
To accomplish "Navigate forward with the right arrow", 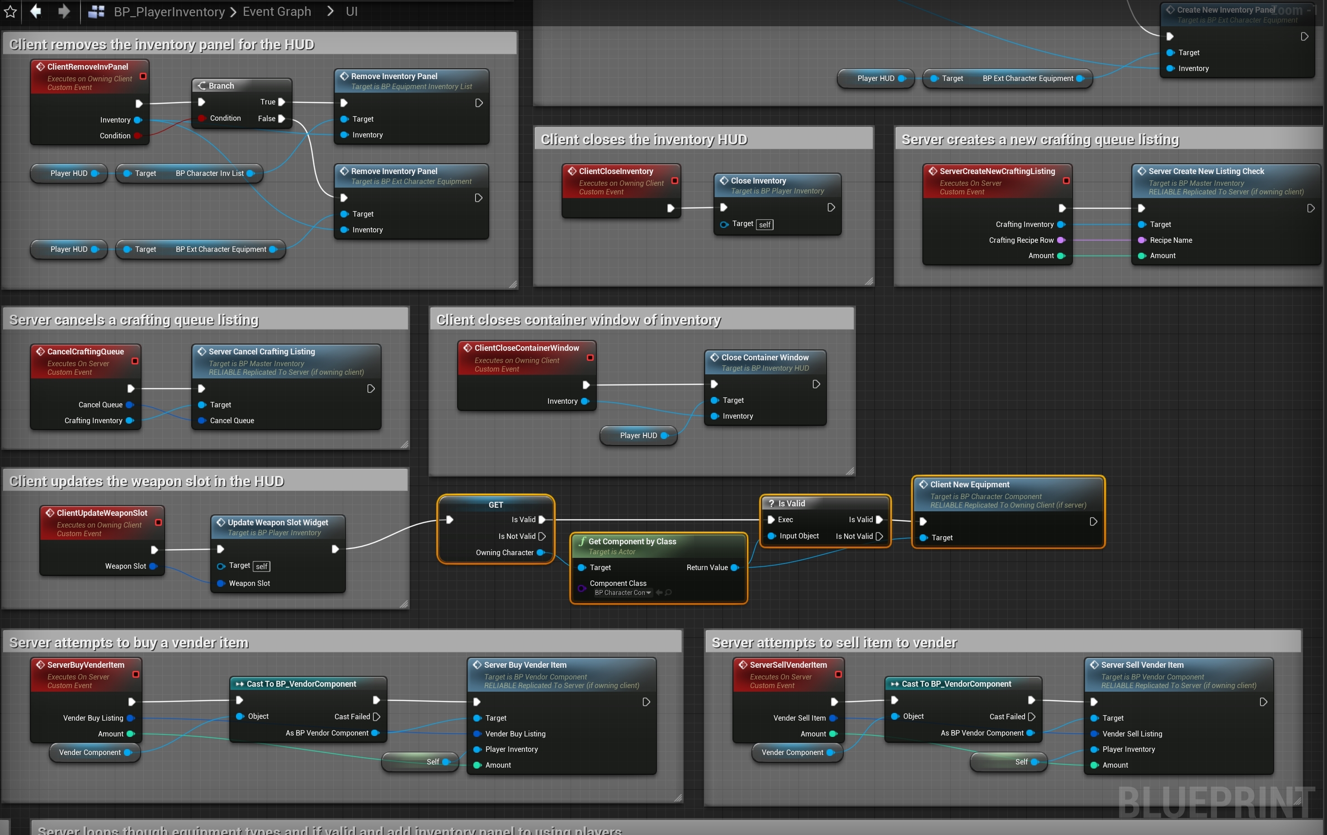I will point(64,11).
